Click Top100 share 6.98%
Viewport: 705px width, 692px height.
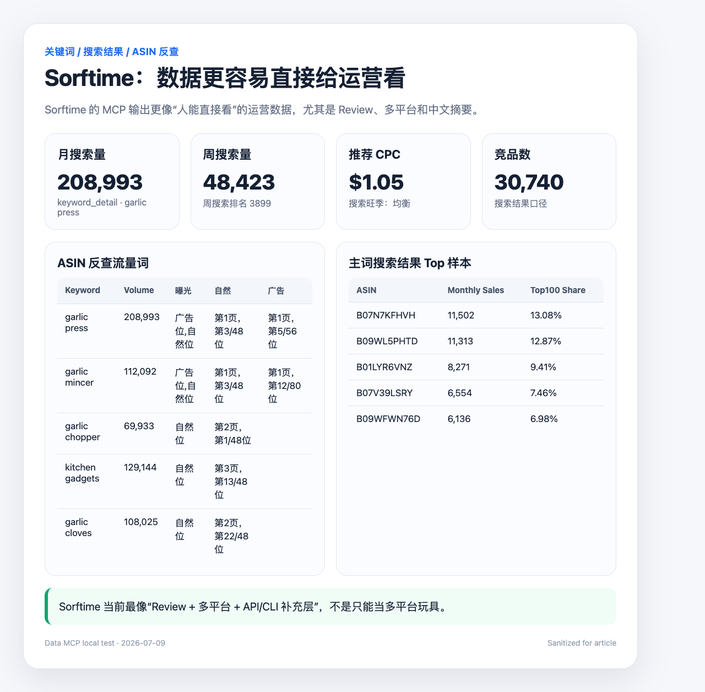(544, 419)
